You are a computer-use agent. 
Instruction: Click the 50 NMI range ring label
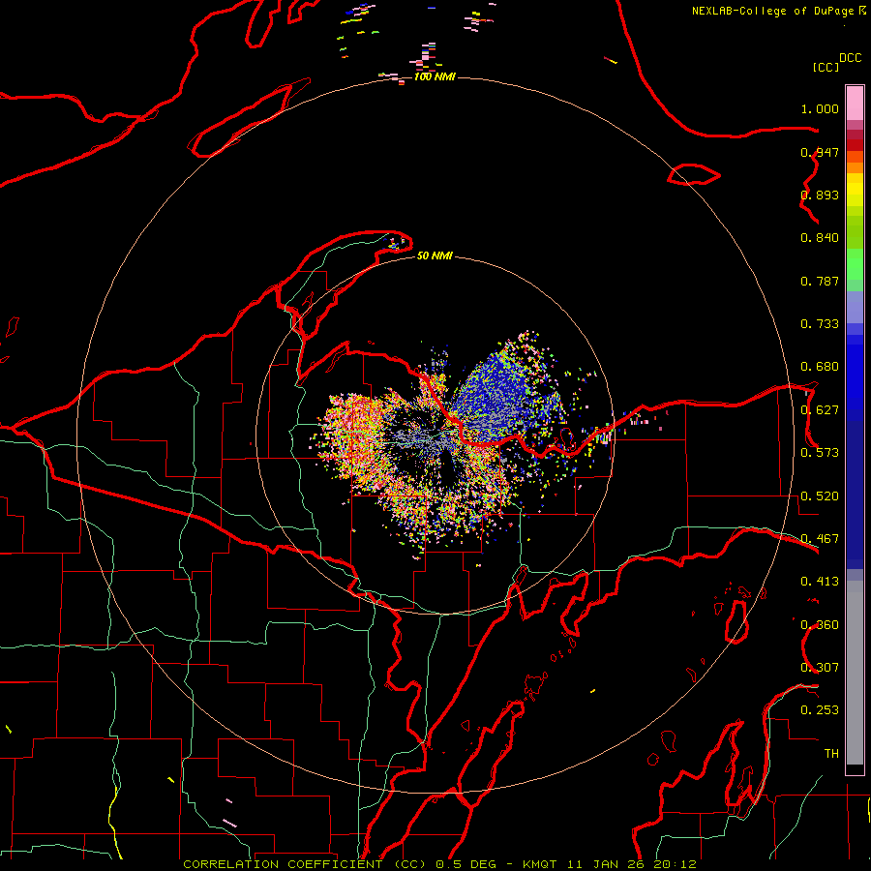(435, 255)
